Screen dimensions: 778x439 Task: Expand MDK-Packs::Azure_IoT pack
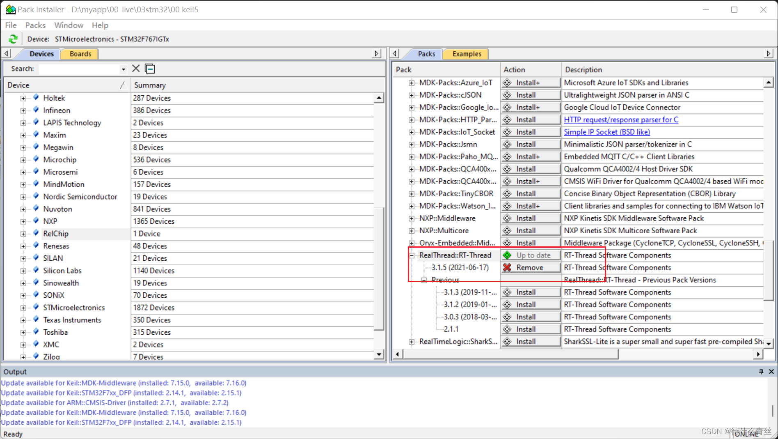pyautogui.click(x=412, y=83)
